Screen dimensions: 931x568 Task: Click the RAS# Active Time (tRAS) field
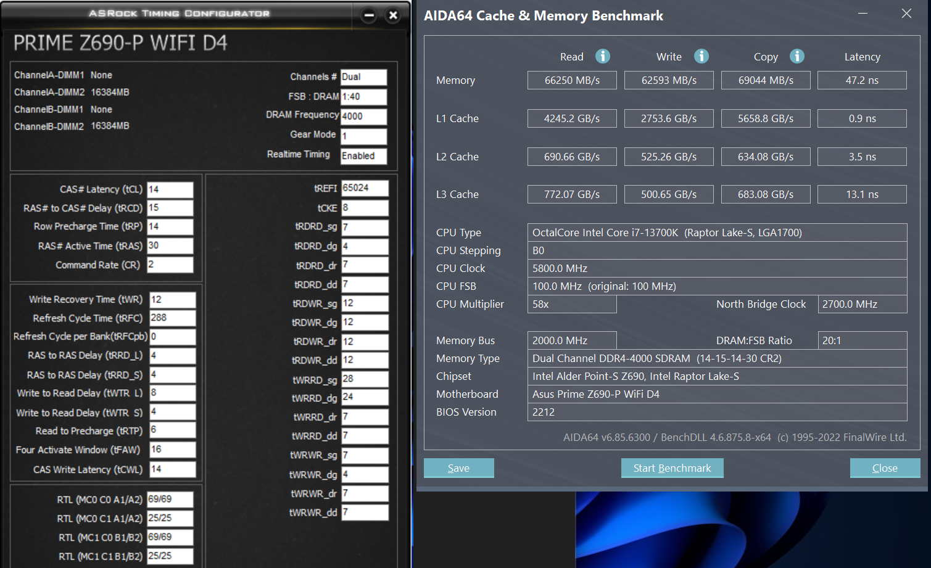[170, 246]
